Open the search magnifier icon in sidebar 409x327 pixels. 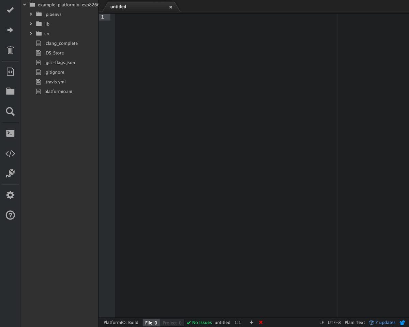[10, 111]
